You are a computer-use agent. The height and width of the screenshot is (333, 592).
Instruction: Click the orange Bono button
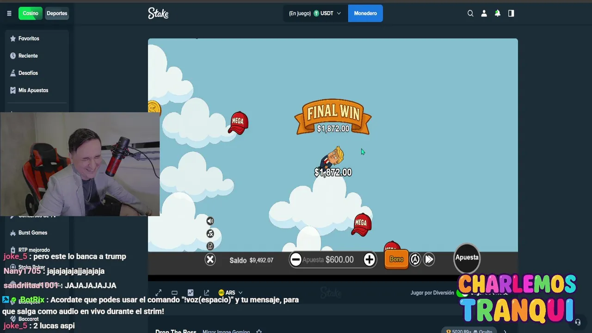point(396,259)
